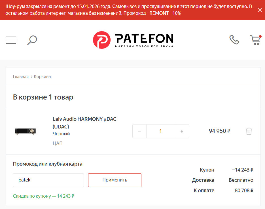Click the Применить button
This screenshot has width=265, height=209.
pyautogui.click(x=115, y=180)
